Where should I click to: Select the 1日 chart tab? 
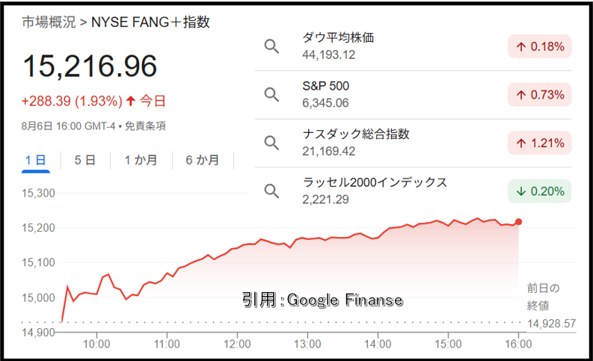[x=36, y=160]
